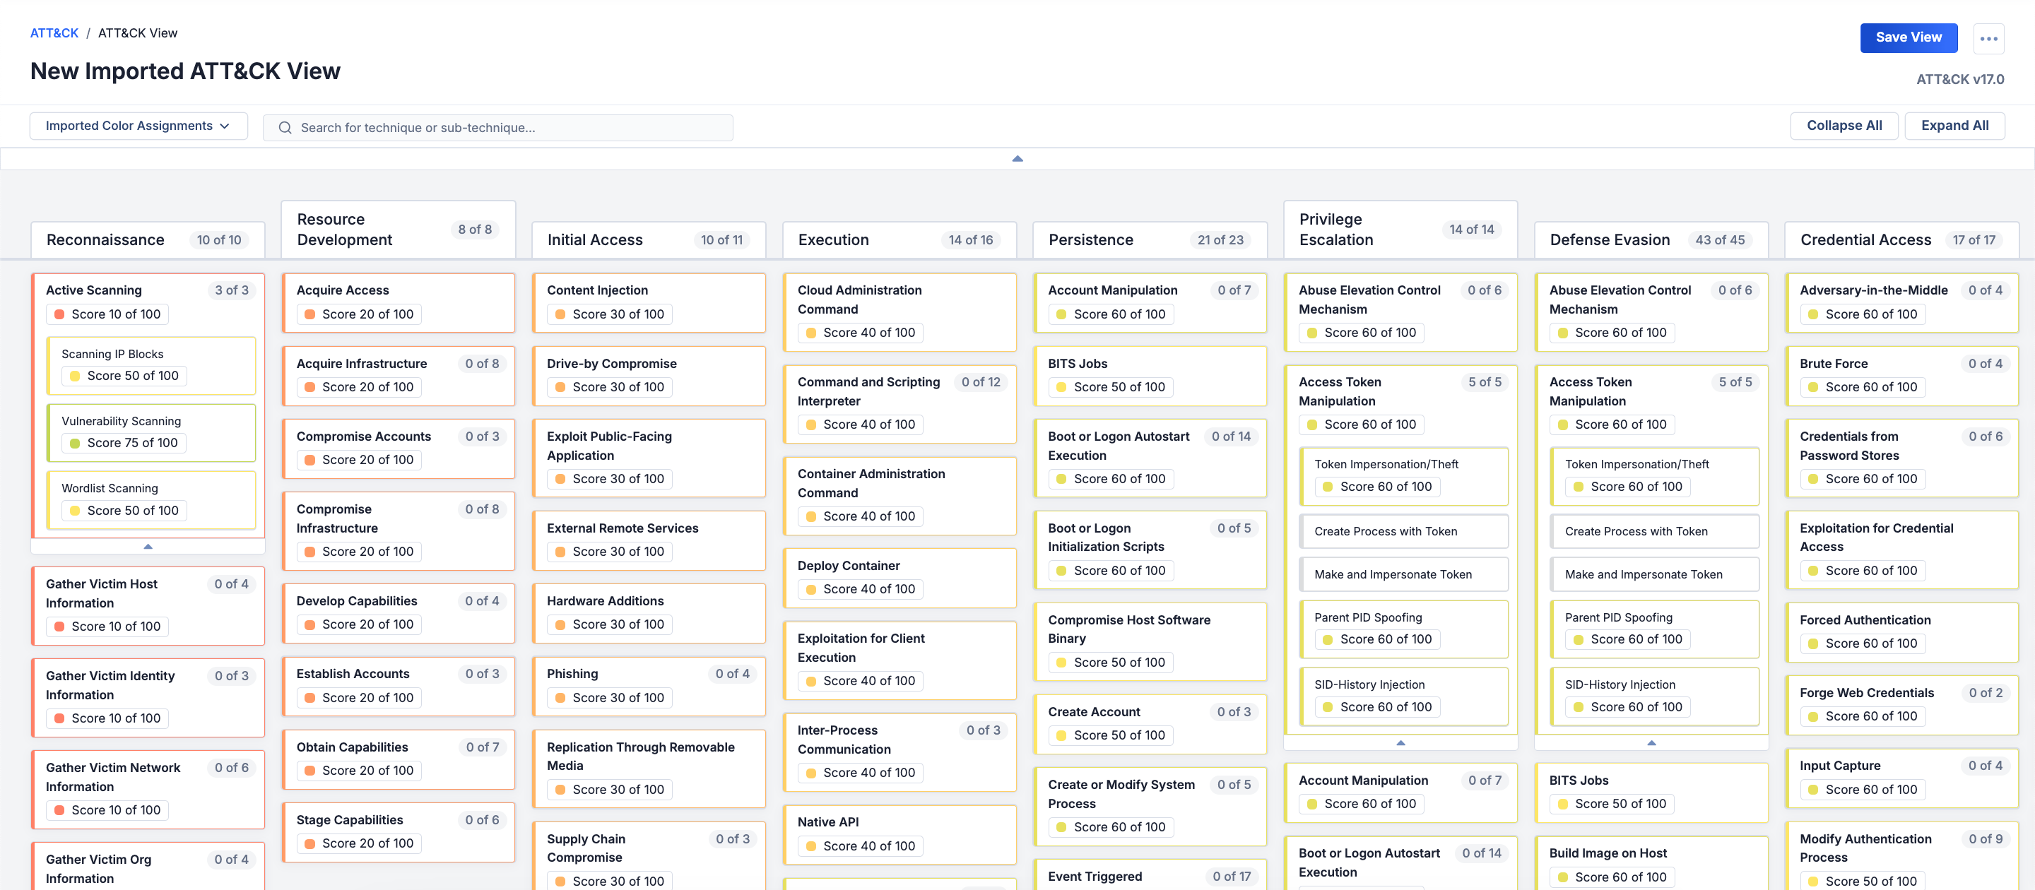Collapse Privilege Escalation Access Token Manipulation with the caret
Viewport: 2035px width, 890px height.
point(1400,743)
